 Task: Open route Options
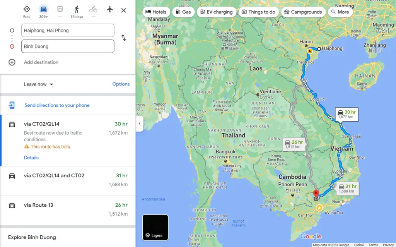pyautogui.click(x=121, y=84)
